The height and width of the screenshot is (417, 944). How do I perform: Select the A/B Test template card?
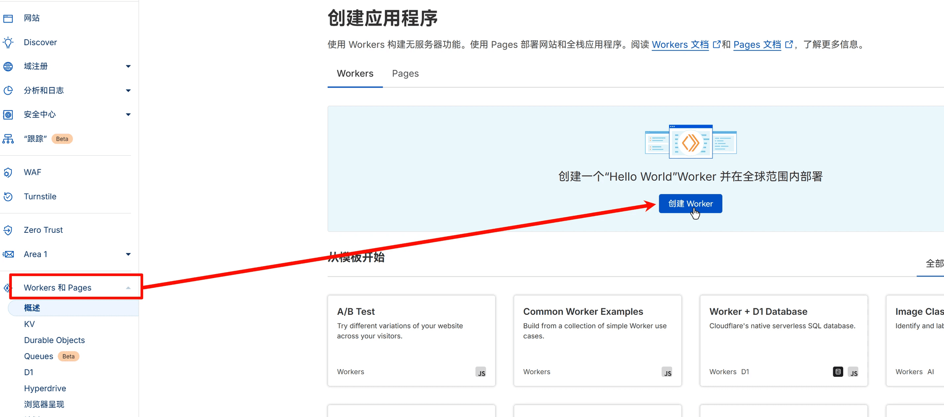click(411, 340)
